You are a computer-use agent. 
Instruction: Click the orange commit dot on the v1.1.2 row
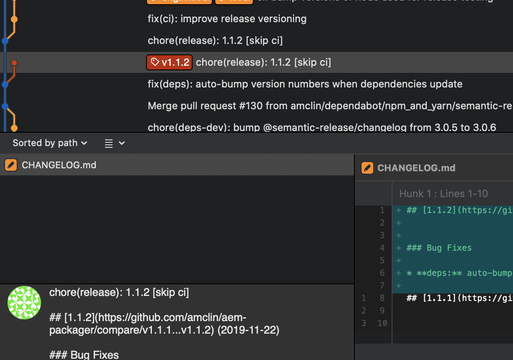click(14, 62)
